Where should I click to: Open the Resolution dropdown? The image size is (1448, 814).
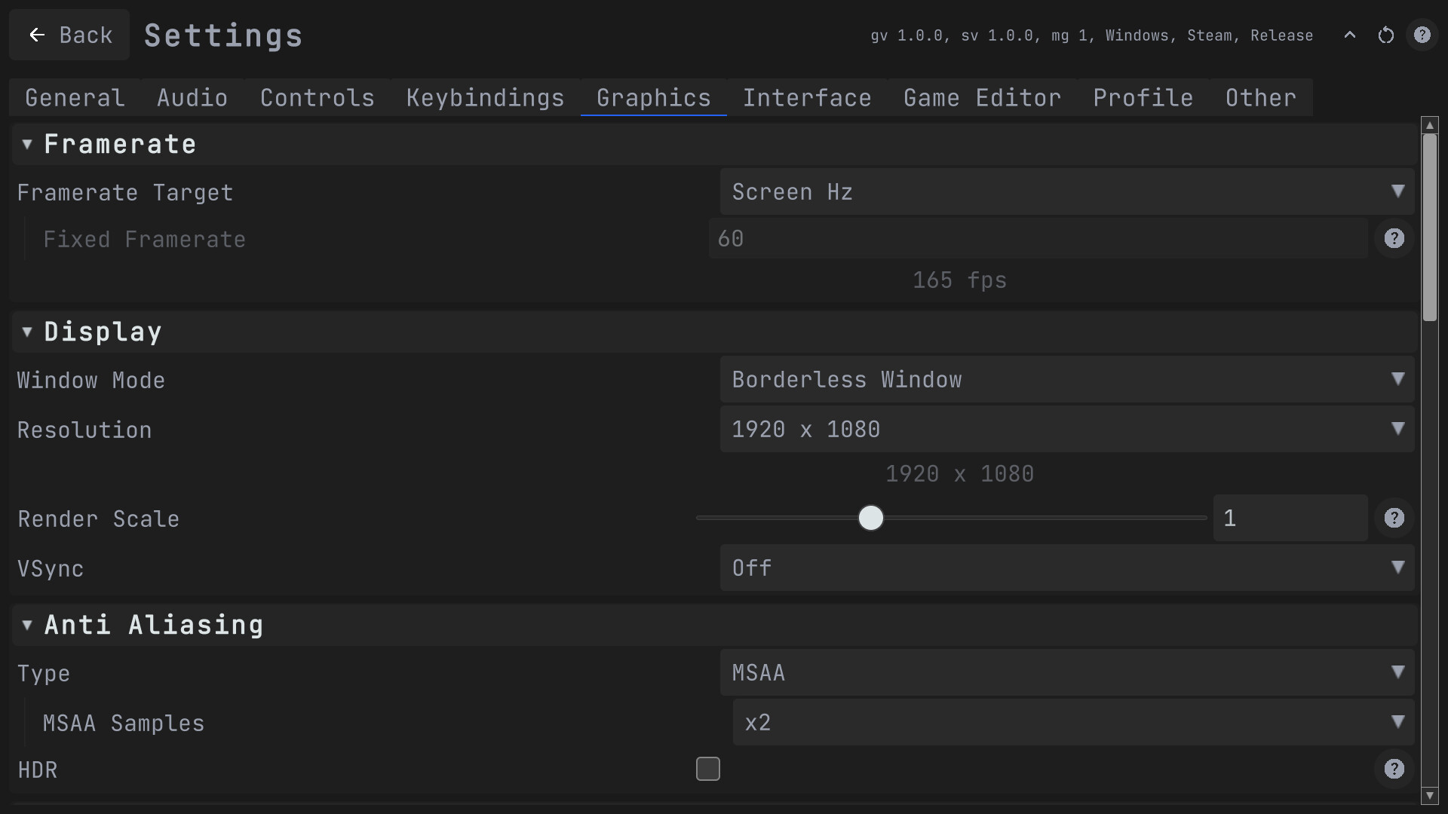click(x=1067, y=429)
